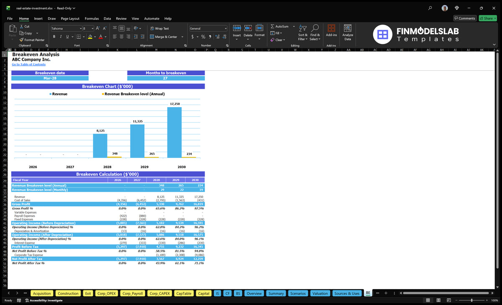Click the borders grid icon
The height and width of the screenshot is (305, 502).
(78, 37)
